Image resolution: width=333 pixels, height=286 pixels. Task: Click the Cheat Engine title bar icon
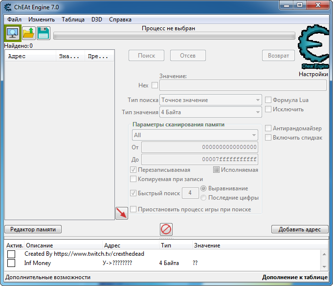pos(8,7)
